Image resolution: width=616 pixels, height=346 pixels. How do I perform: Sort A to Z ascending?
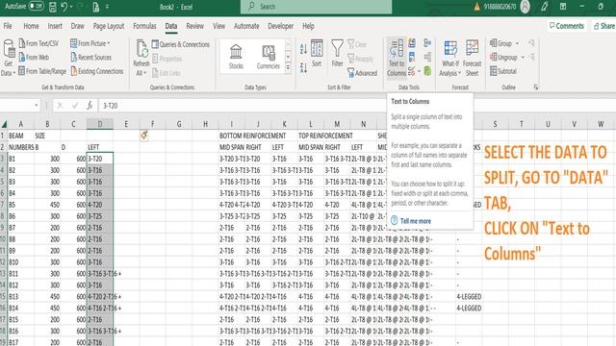tap(303, 49)
